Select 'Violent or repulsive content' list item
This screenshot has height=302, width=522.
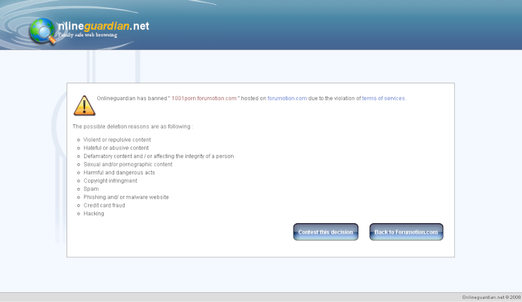[117, 140]
